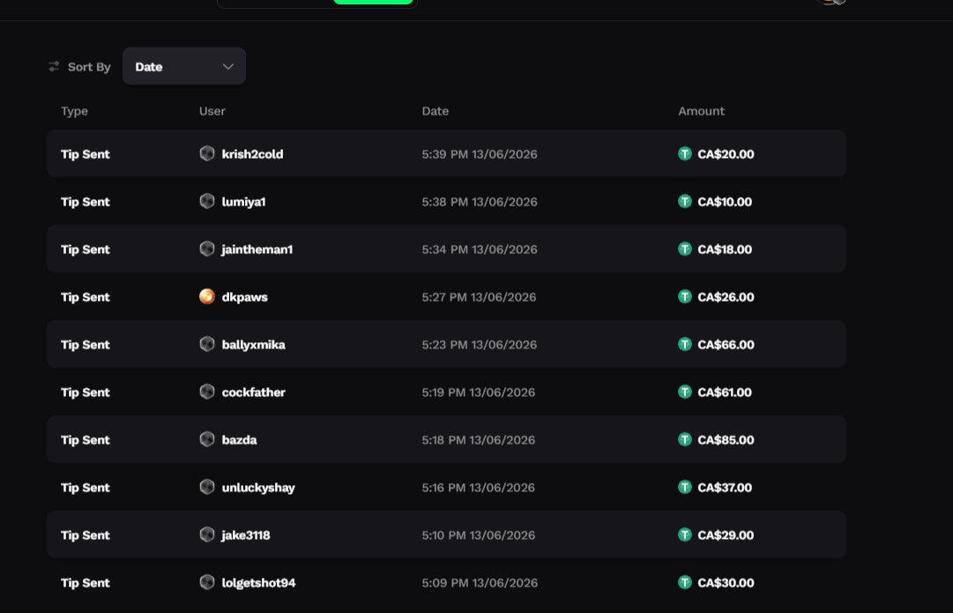Select the unluckyshay tip row
Screen dimensions: 953x613
coord(446,488)
